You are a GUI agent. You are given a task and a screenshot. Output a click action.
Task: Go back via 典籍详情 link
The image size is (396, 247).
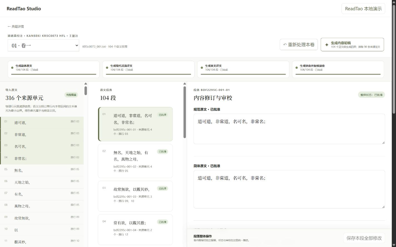click(x=16, y=27)
